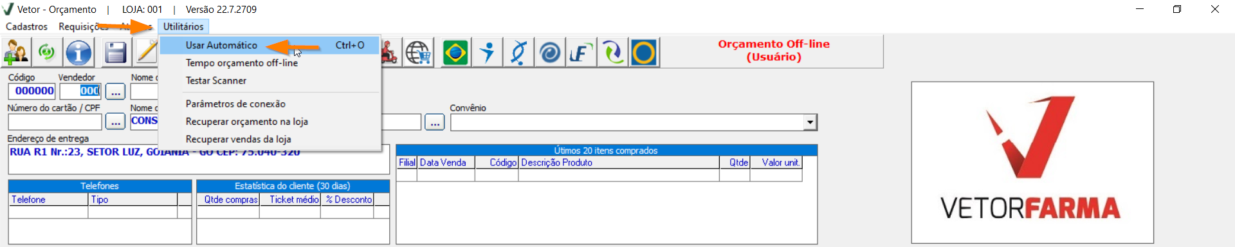Choose Tempo orçamento off-line menu entry

click(270, 63)
